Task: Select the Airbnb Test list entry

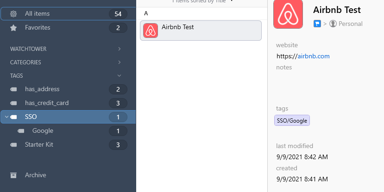Action: click(x=201, y=31)
